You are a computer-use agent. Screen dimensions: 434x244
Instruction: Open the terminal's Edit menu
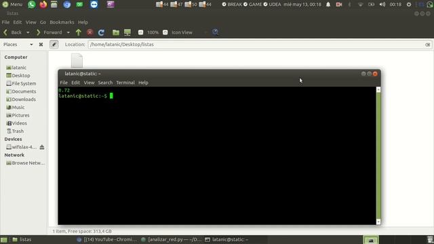pyautogui.click(x=75, y=83)
